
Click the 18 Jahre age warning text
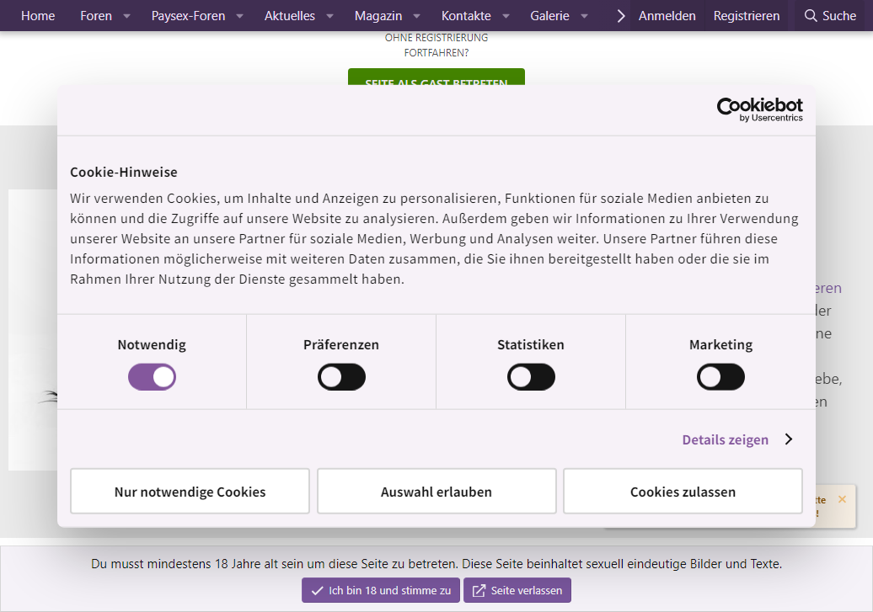coord(436,564)
